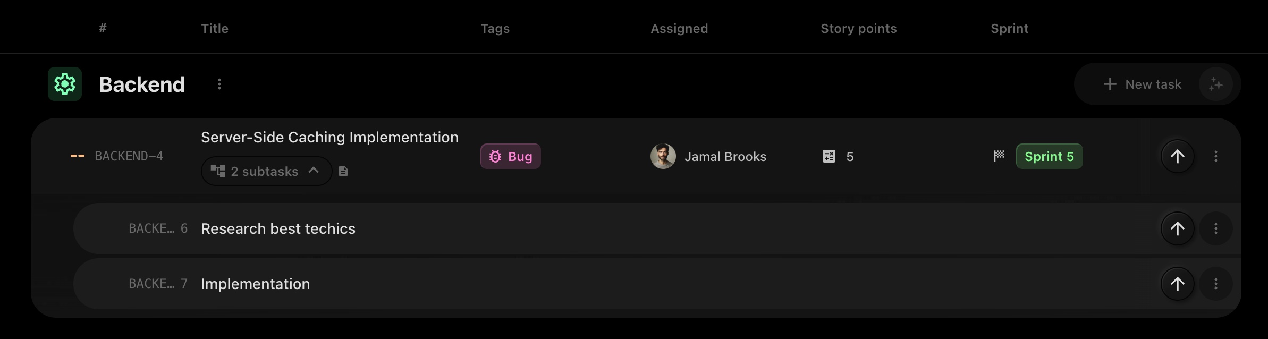Image resolution: width=1268 pixels, height=339 pixels.
Task: Open the Server-Side Caching Implementation task
Action: [329, 137]
